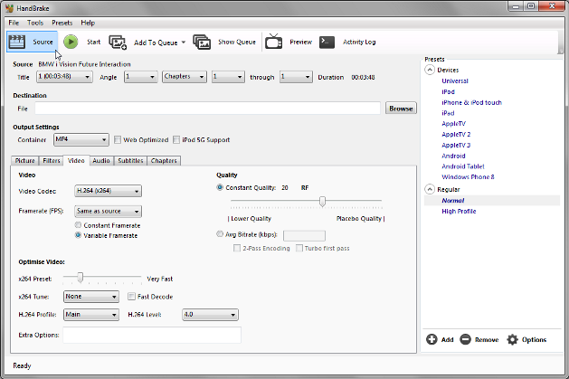Screen dimensions: 569x379
Task: Open the Presets menu
Action: [x=62, y=23]
